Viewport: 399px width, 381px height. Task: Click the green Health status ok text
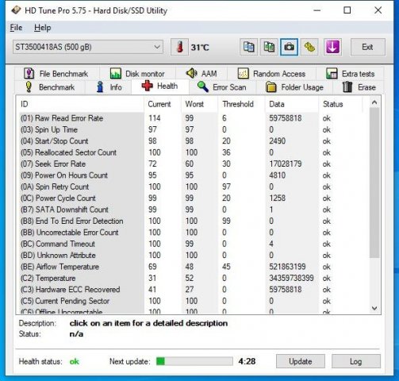coord(75,362)
